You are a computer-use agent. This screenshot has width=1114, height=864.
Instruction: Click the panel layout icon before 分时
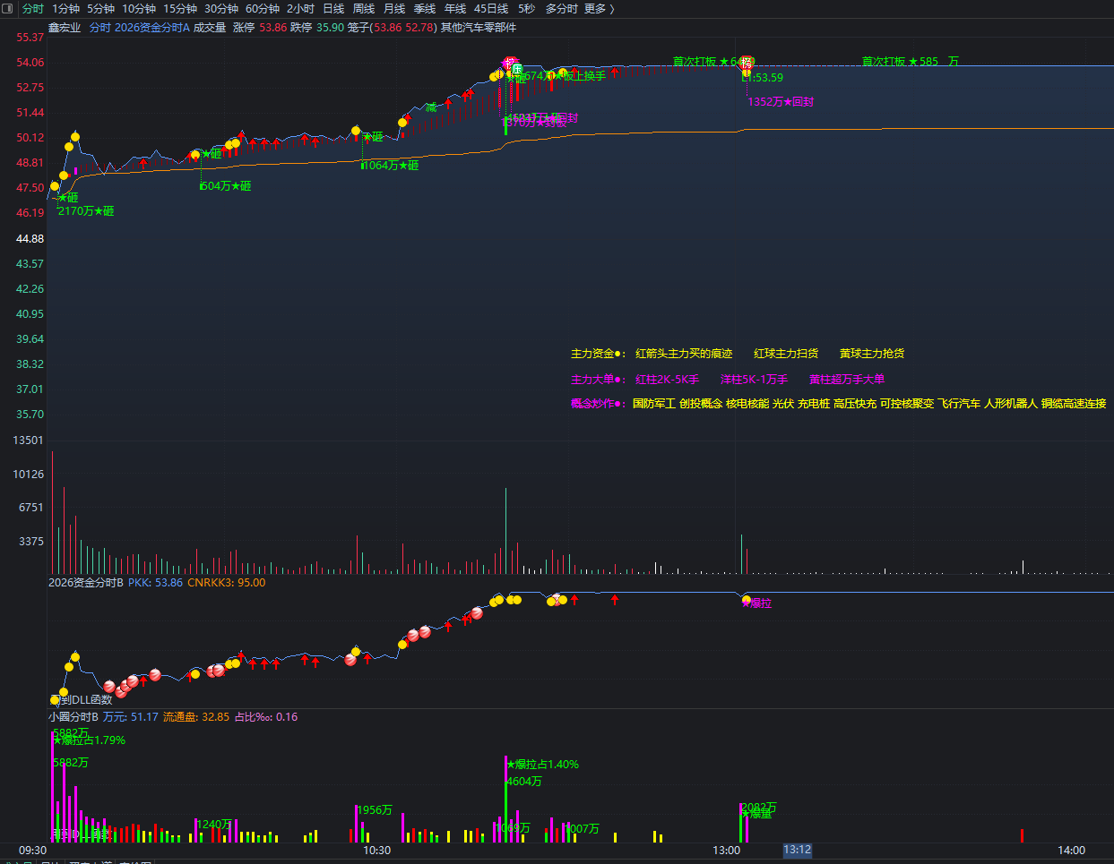[9, 9]
